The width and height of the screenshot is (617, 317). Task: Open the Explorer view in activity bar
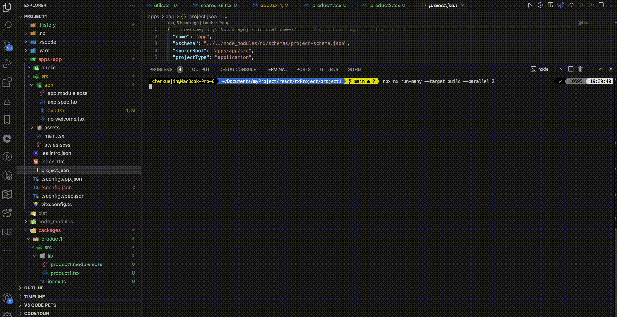pyautogui.click(x=7, y=7)
